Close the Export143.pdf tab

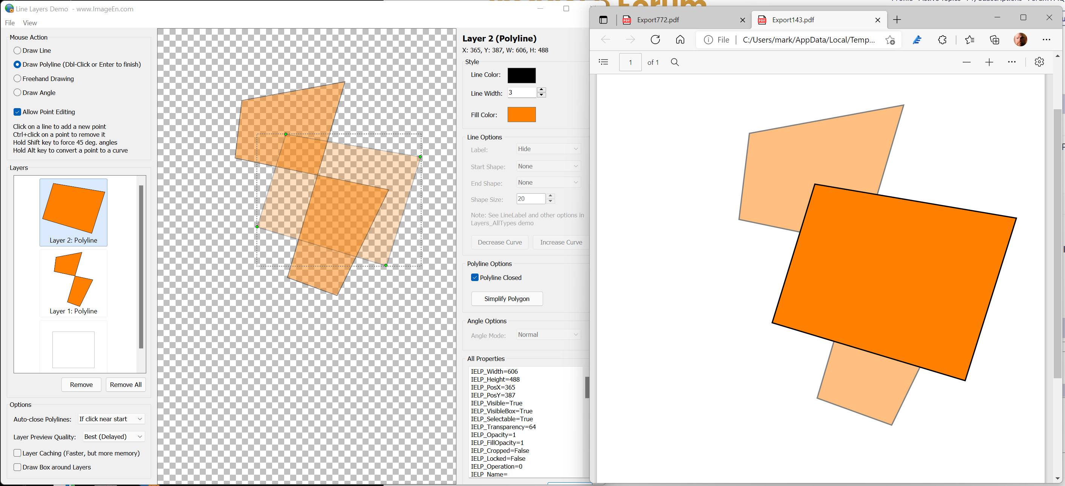[878, 20]
